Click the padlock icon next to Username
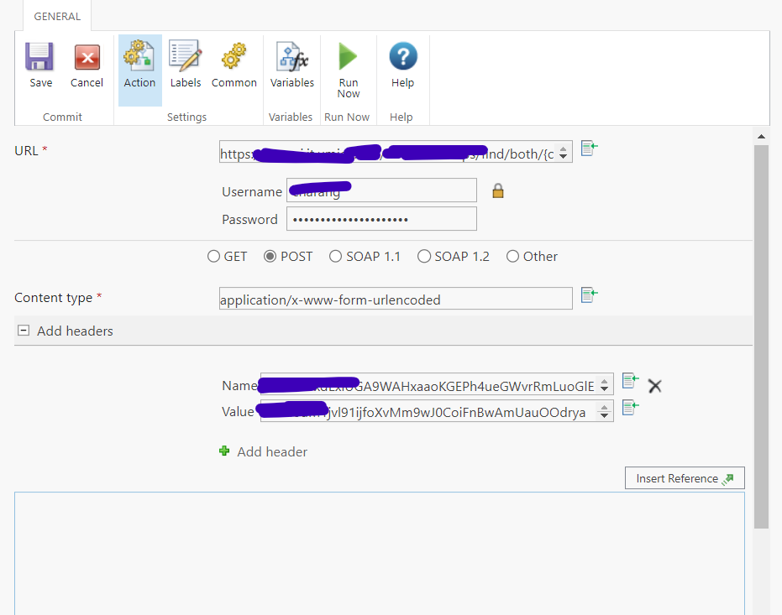Viewport: 782px width, 615px height. click(x=498, y=190)
